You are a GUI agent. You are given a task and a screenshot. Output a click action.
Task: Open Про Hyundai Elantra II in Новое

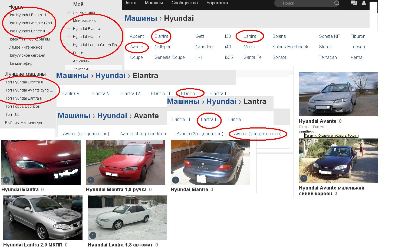27,15
